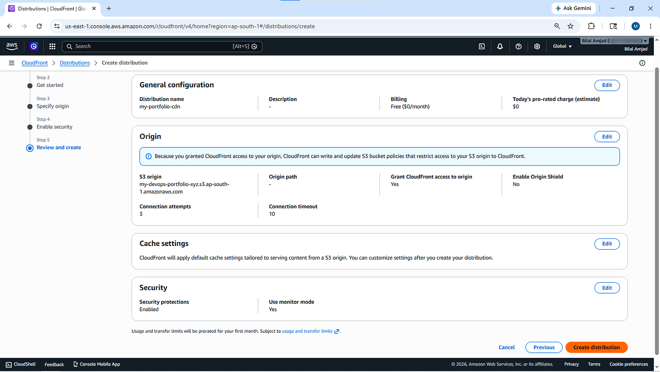The height and width of the screenshot is (372, 660).
Task: Expand the Bilal Amjad account menu
Action: 614,41
